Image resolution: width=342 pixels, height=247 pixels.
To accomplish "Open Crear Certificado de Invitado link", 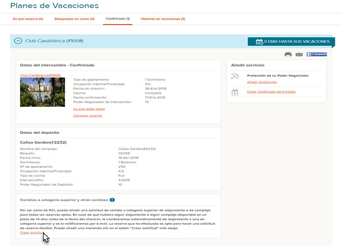I will [271, 92].
